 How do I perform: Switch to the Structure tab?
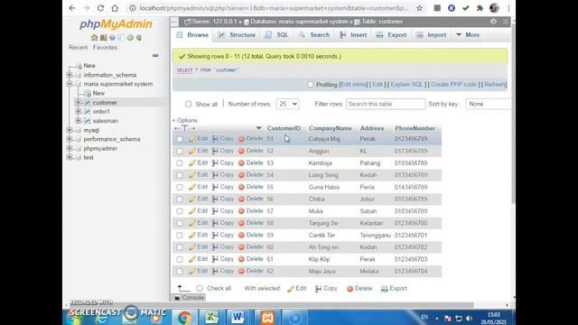coord(237,35)
